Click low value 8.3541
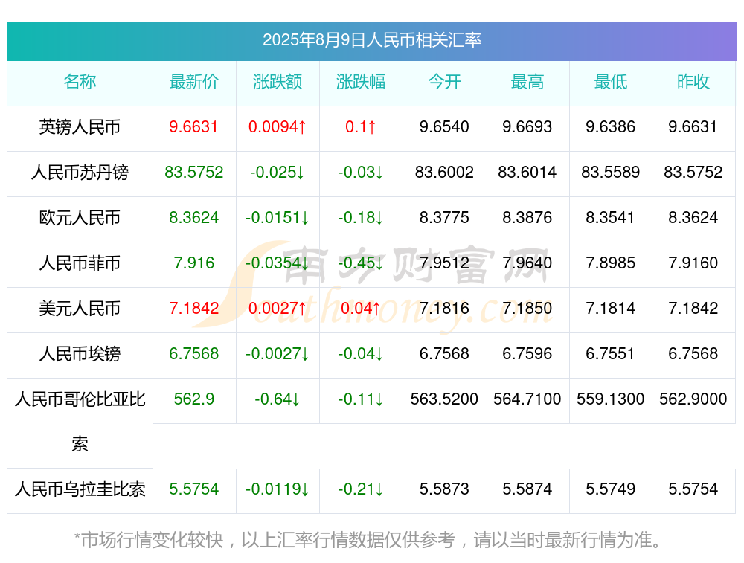This screenshot has width=744, height=563. coord(611,218)
